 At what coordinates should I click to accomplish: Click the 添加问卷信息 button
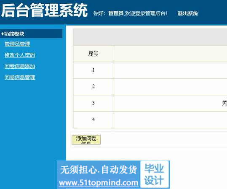click(86, 140)
